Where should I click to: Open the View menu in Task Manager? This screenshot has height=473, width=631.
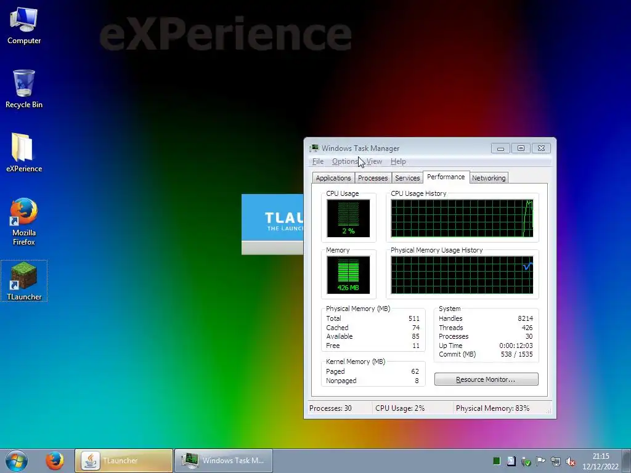click(374, 161)
